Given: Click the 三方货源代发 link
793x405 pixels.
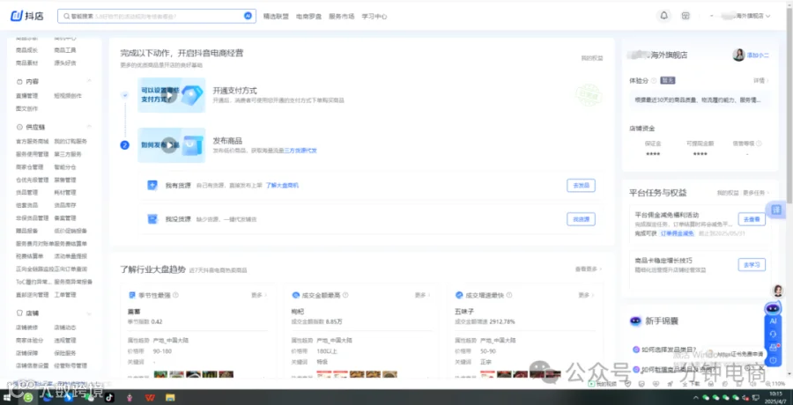Looking at the screenshot, I should (300, 151).
